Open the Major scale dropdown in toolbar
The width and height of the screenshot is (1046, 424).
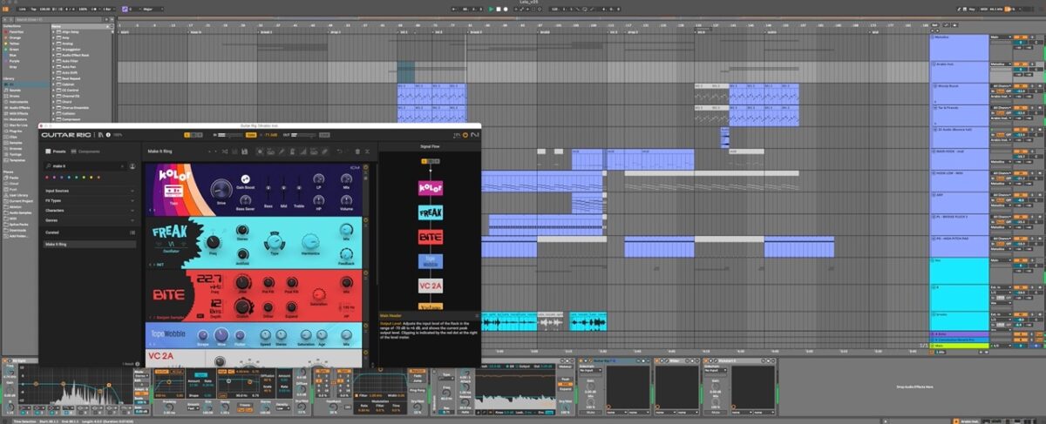pos(153,9)
